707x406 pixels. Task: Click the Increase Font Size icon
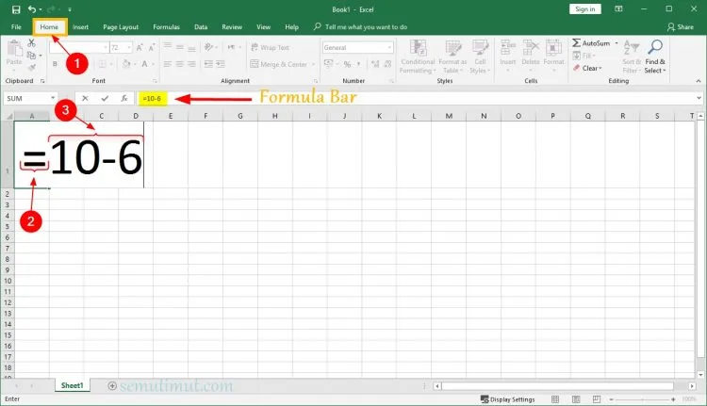pos(140,47)
